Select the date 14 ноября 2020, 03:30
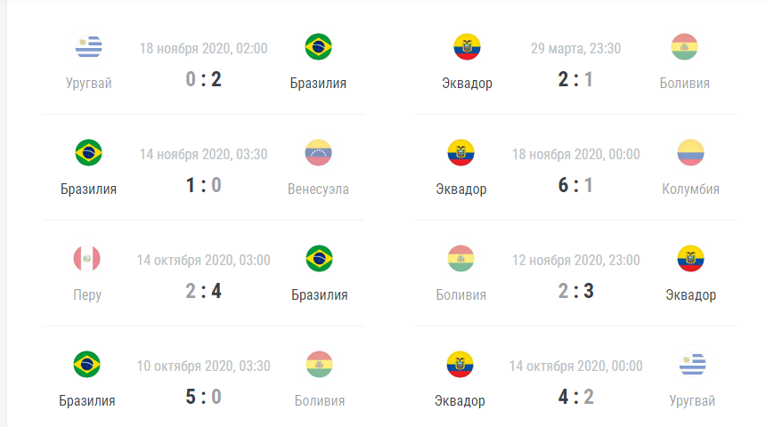The image size is (766, 427). pyautogui.click(x=204, y=154)
